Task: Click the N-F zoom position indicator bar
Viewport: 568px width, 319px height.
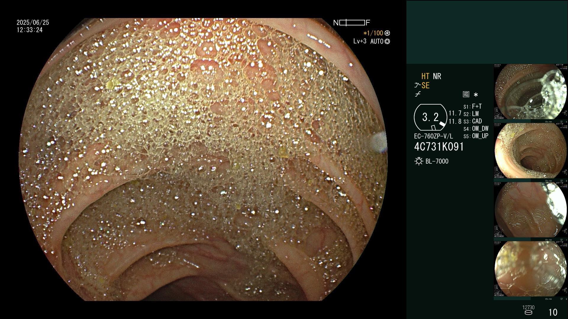Action: (352, 23)
